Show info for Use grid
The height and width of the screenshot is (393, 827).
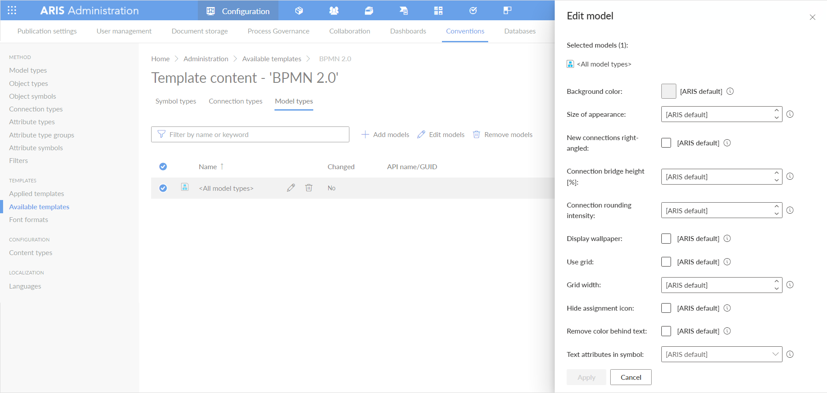coord(727,262)
